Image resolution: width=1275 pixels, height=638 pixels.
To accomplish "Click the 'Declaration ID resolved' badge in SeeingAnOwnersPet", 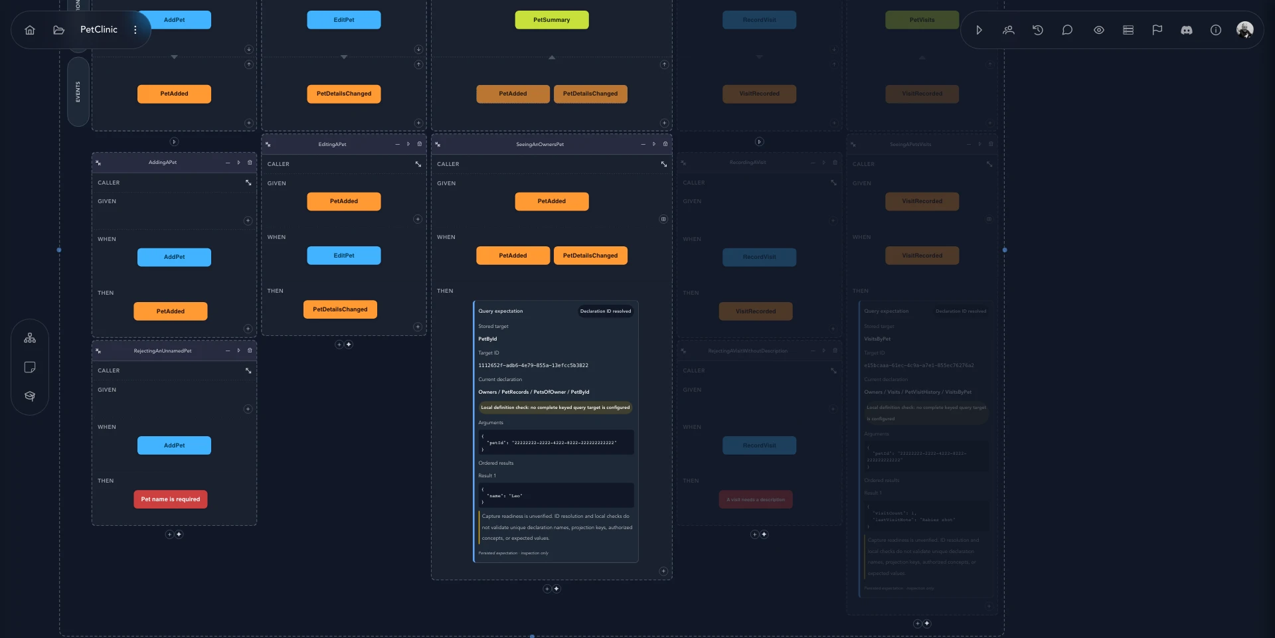I will 606,311.
